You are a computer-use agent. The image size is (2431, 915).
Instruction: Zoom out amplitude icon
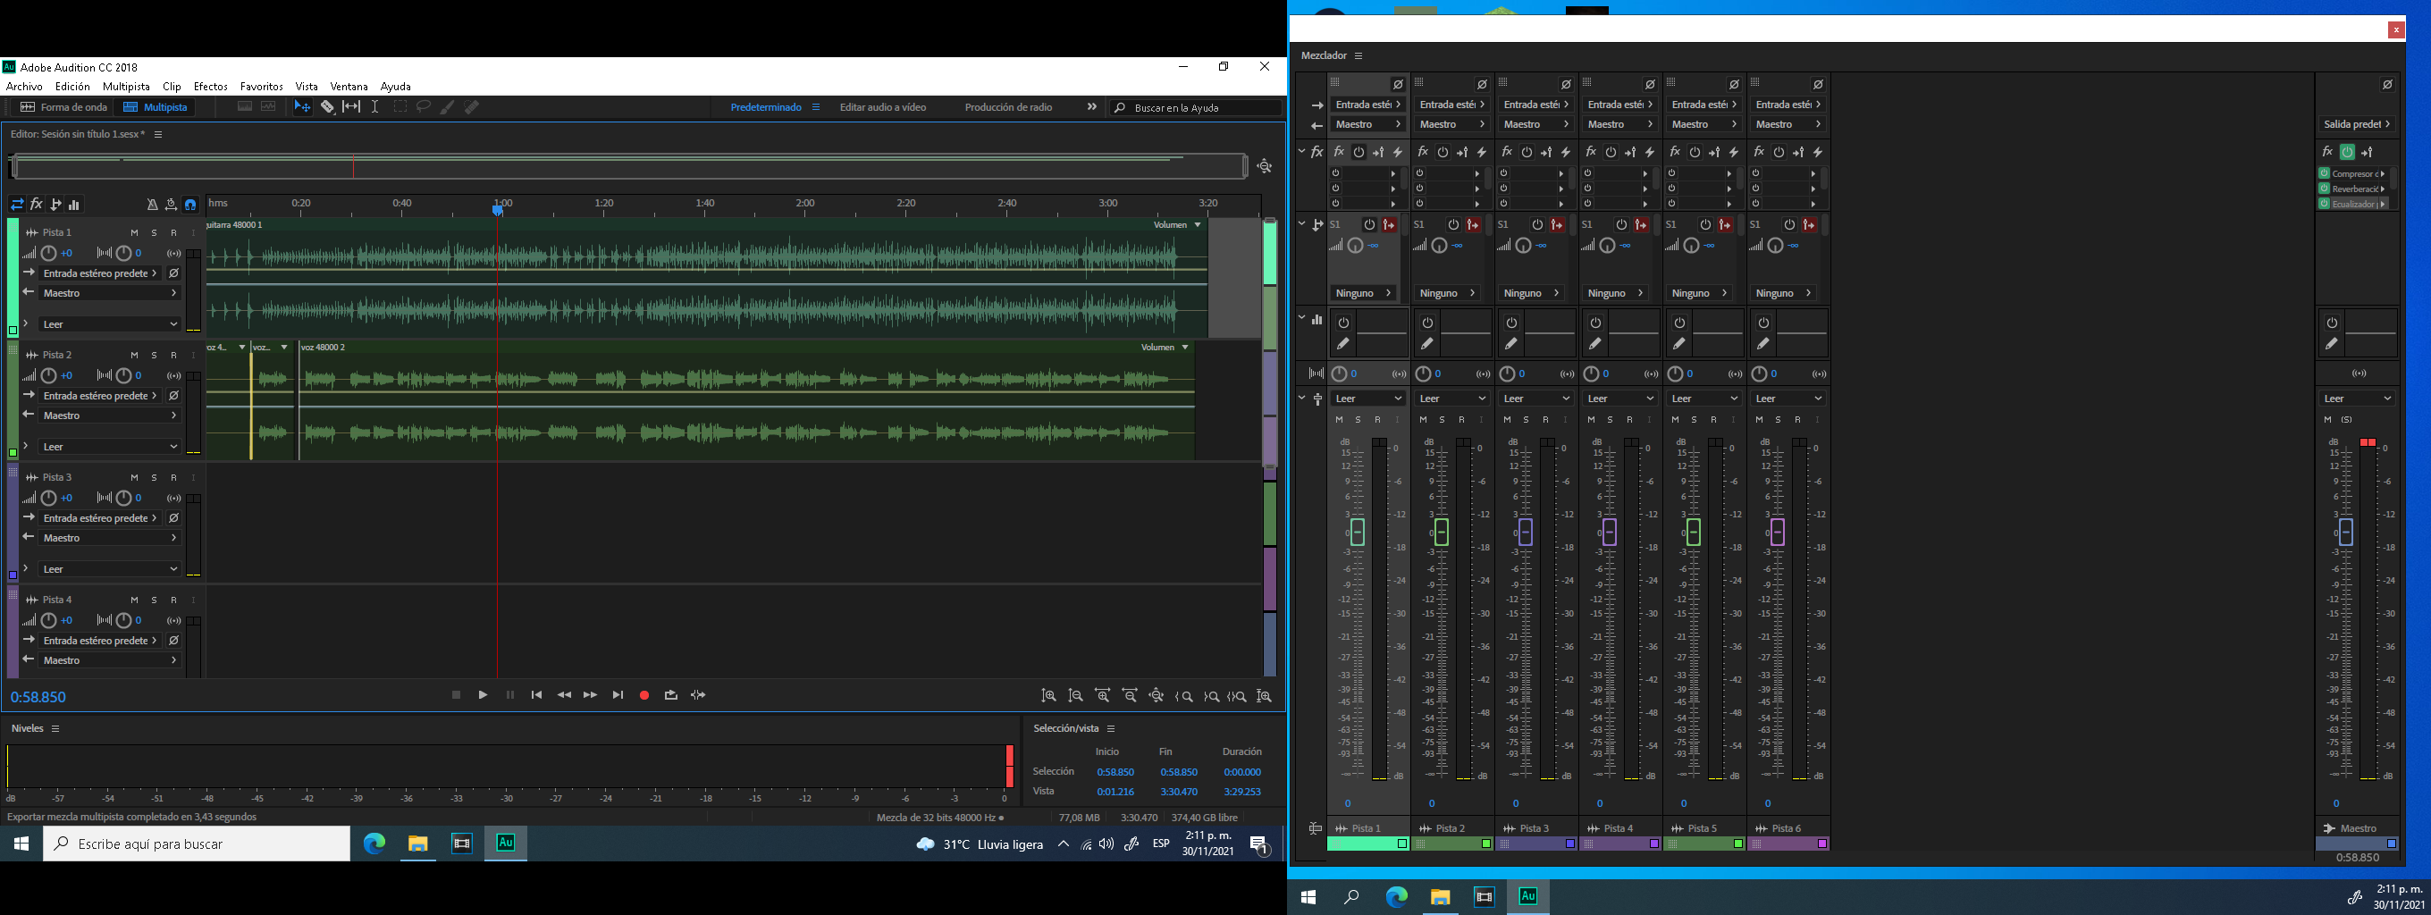[1076, 696]
